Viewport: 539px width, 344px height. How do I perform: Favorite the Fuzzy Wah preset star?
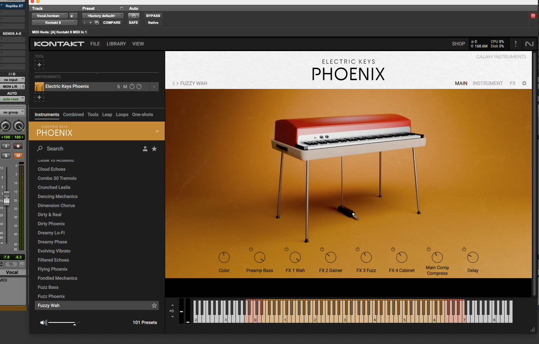click(154, 305)
